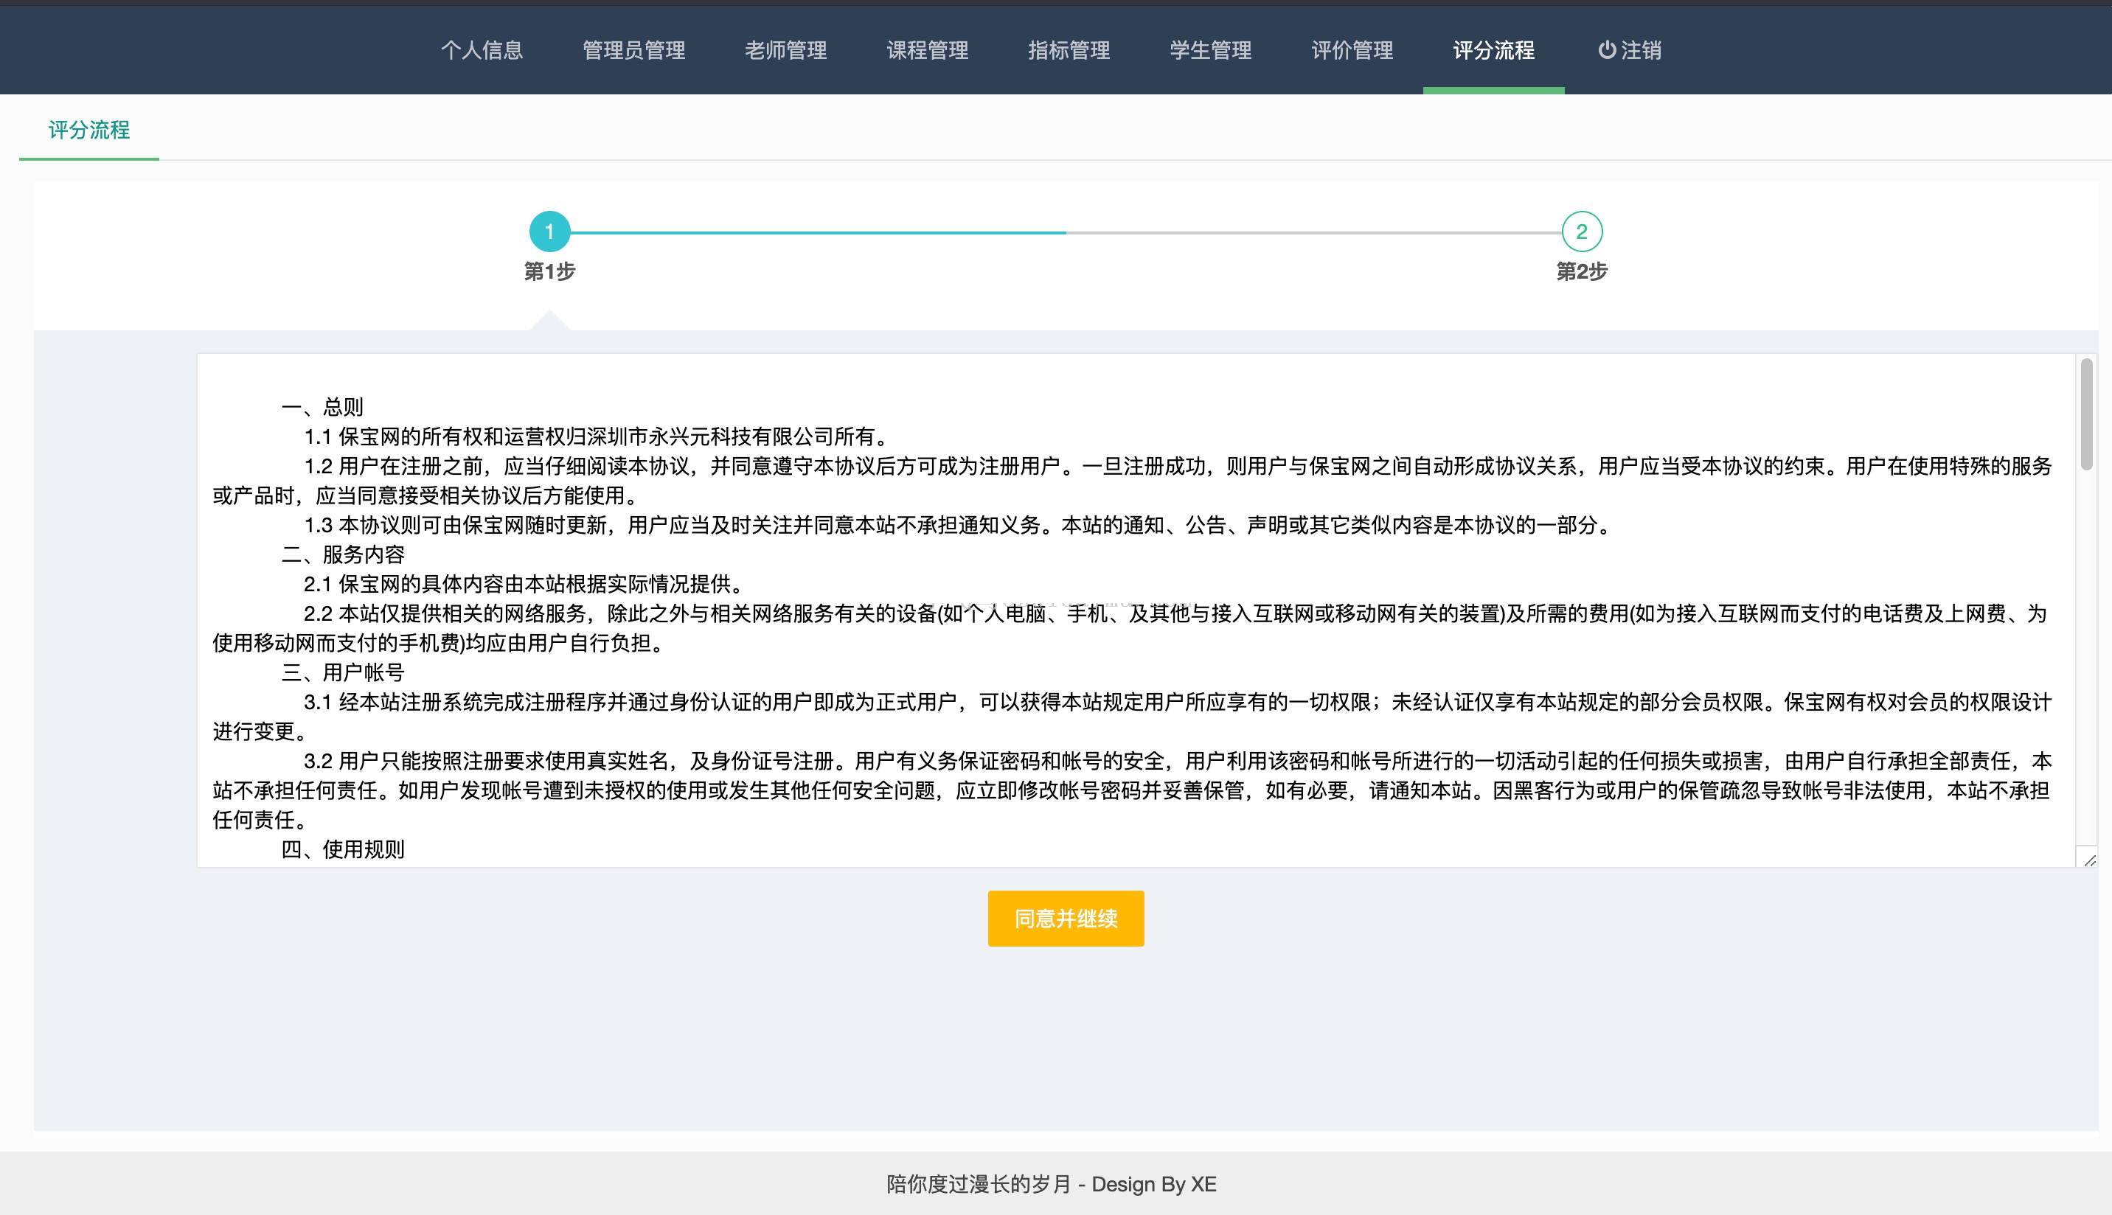Click line 1.1 保宝网的所有权 text
The width and height of the screenshot is (2112, 1215).
tap(598, 436)
